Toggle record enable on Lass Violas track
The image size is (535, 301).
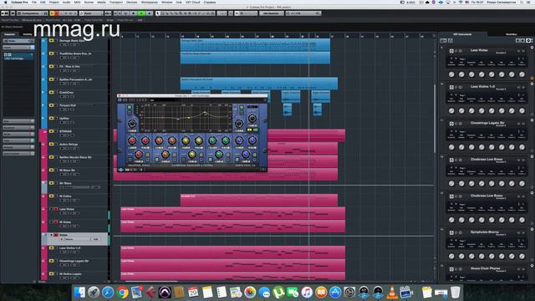[x=56, y=209]
